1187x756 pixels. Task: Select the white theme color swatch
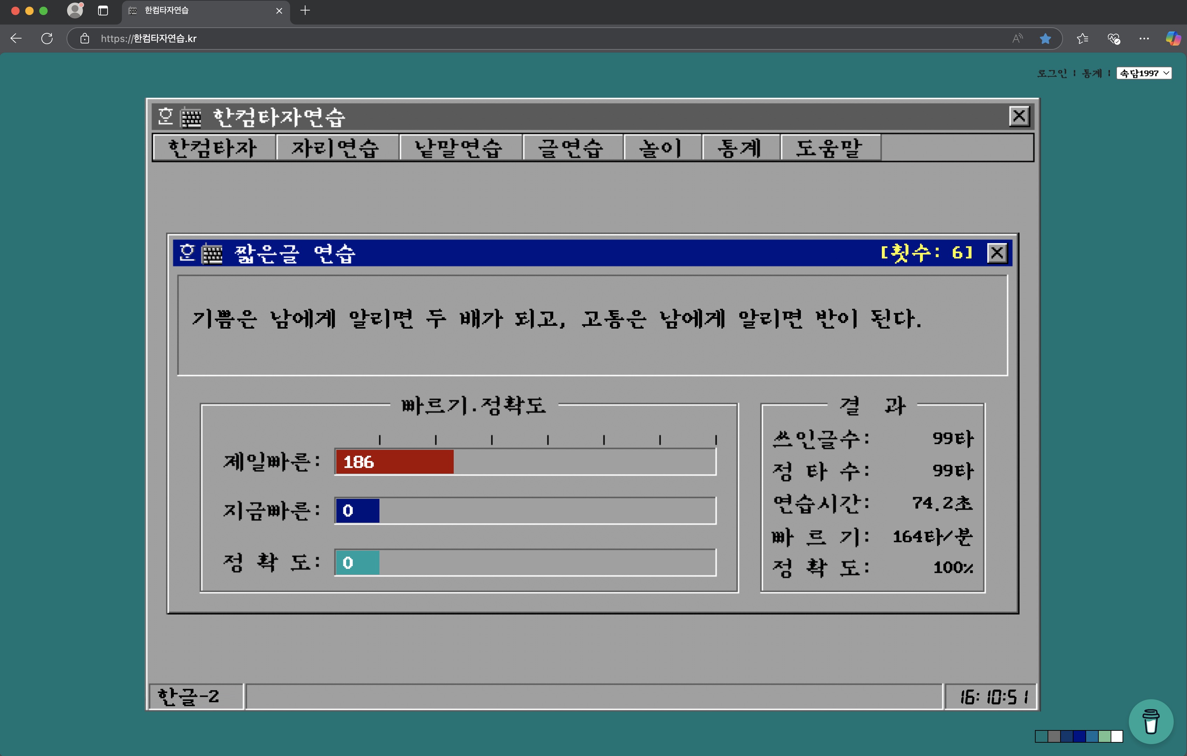[x=1117, y=736]
